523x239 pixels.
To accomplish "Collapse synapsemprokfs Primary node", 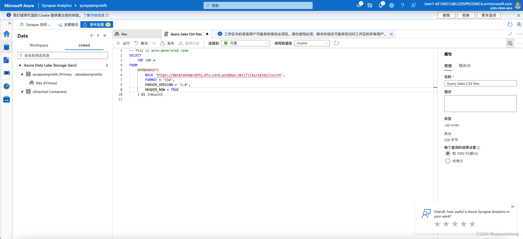I will click(x=22, y=74).
